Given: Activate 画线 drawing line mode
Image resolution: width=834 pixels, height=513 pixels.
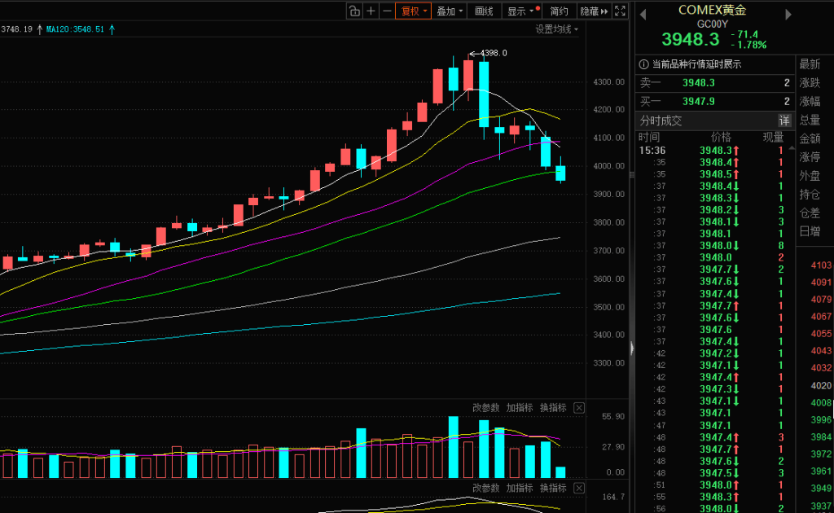Looking at the screenshot, I should click(x=484, y=11).
